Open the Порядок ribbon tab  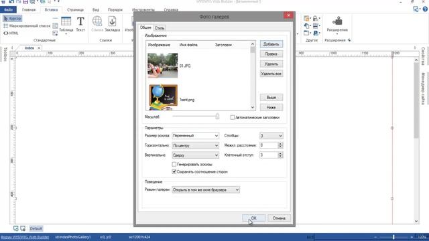(x=115, y=9)
